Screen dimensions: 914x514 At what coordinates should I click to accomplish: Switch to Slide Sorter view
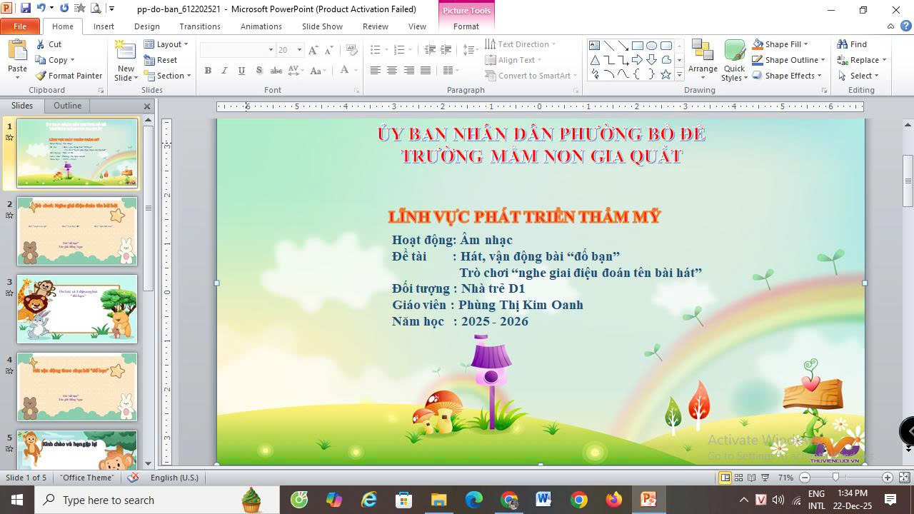point(738,478)
